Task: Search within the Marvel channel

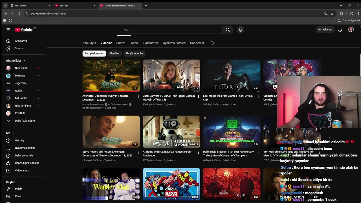Action: 212,43
